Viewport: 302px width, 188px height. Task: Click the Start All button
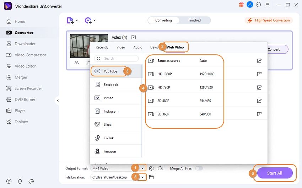[275, 173]
